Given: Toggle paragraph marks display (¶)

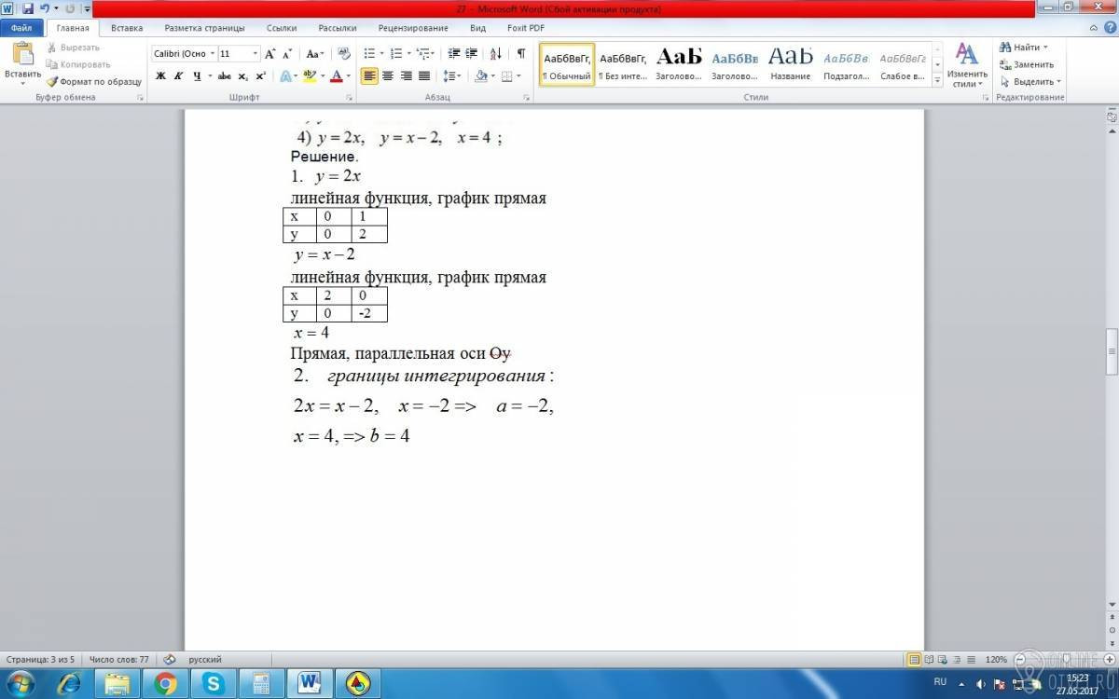Looking at the screenshot, I should click(520, 54).
